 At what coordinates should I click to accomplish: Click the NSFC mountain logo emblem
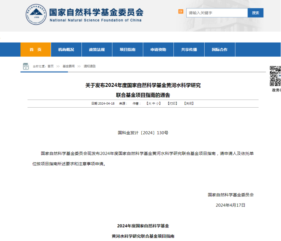(35, 14)
